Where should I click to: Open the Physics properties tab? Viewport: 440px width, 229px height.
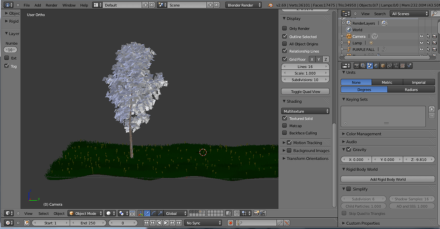(409, 66)
